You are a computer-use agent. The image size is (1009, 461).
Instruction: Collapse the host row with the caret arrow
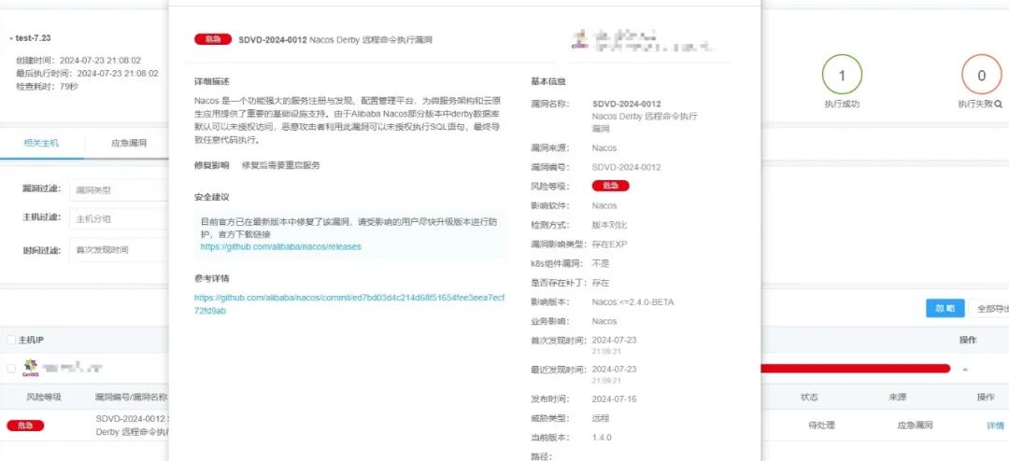pyautogui.click(x=964, y=369)
